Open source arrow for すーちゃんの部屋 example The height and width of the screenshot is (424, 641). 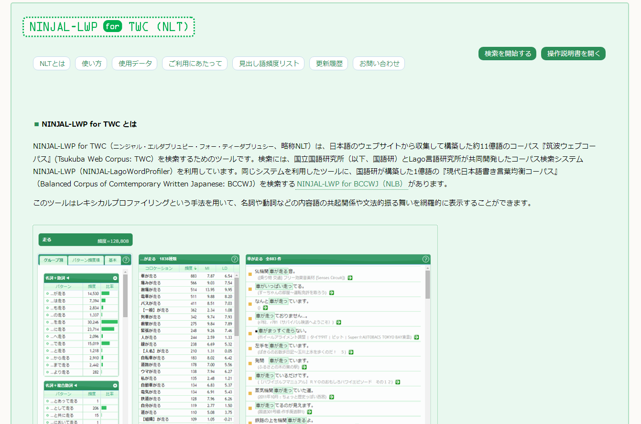click(331, 293)
